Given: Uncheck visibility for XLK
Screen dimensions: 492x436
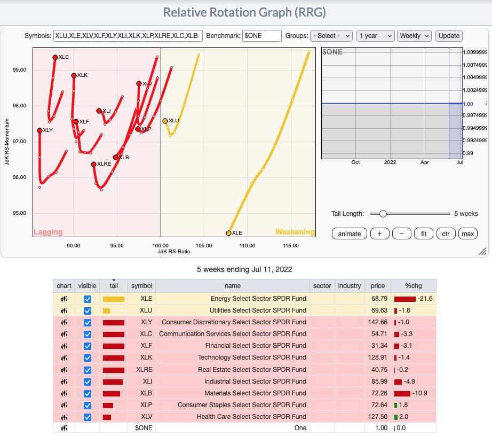Looking at the screenshot, I should pyautogui.click(x=88, y=358).
